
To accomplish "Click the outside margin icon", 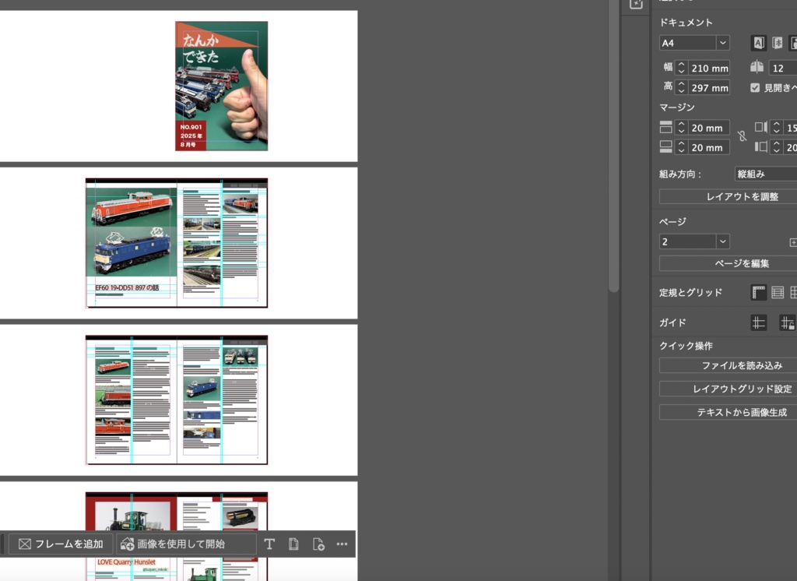I will click(x=761, y=147).
